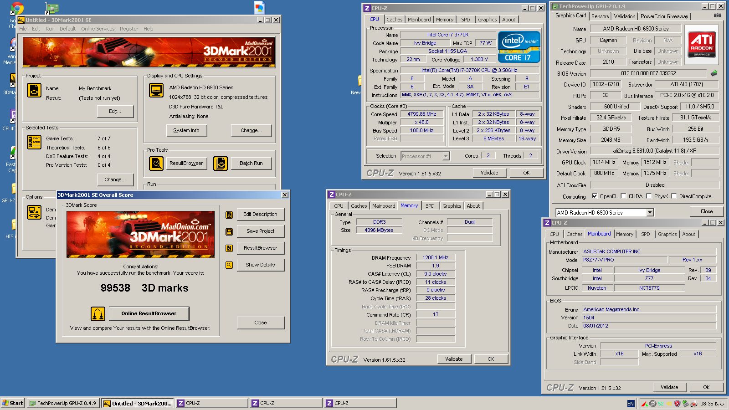Click the Close button in GPU-Z

pyautogui.click(x=707, y=211)
